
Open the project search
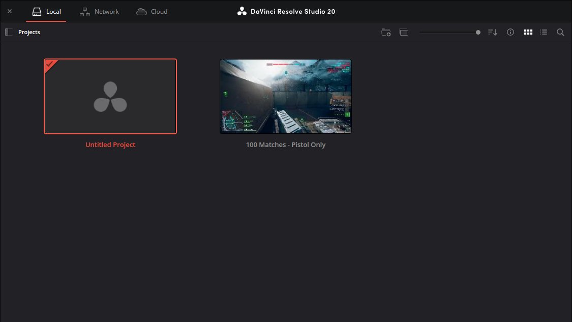pyautogui.click(x=560, y=32)
